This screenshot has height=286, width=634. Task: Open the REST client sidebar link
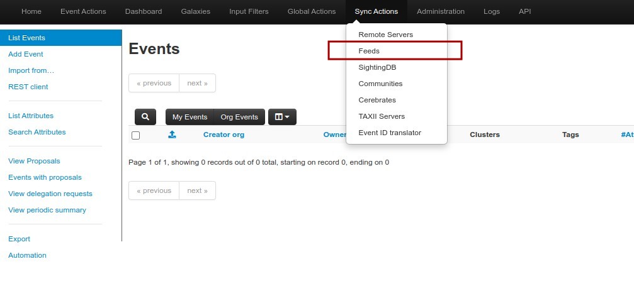(x=28, y=87)
